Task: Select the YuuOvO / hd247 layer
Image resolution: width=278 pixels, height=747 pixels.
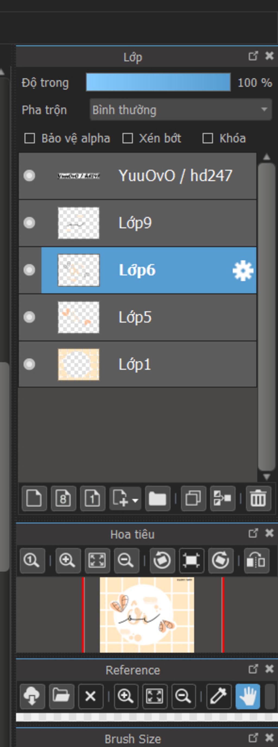Action: point(175,176)
